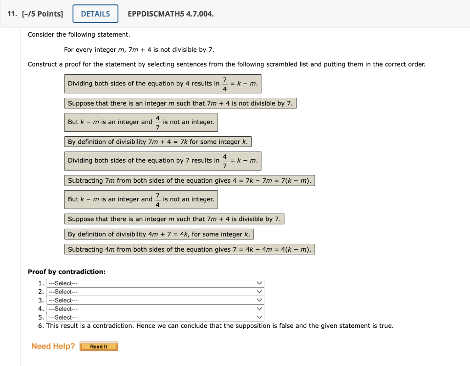Click the sentence about dividing by 7
Image resolution: width=470 pixels, height=366 pixels.
[162, 161]
